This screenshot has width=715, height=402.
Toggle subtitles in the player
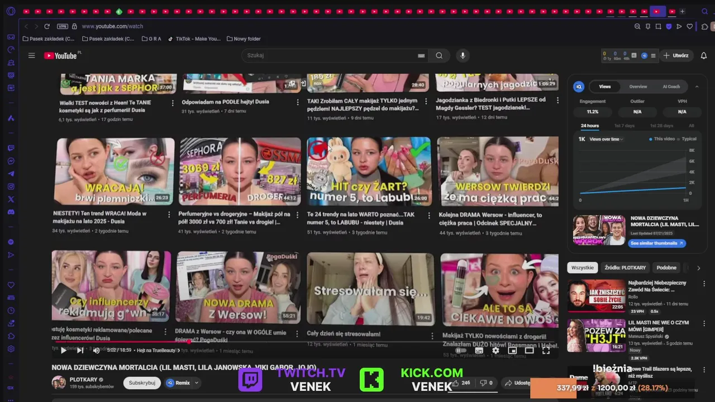point(479,351)
